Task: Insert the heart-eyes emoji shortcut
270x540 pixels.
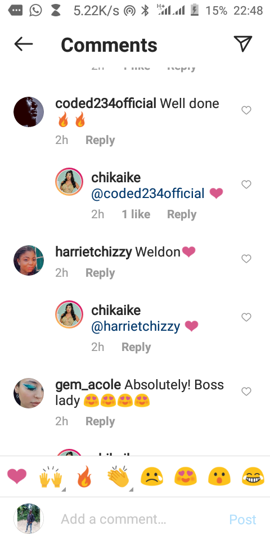Action: (186, 476)
